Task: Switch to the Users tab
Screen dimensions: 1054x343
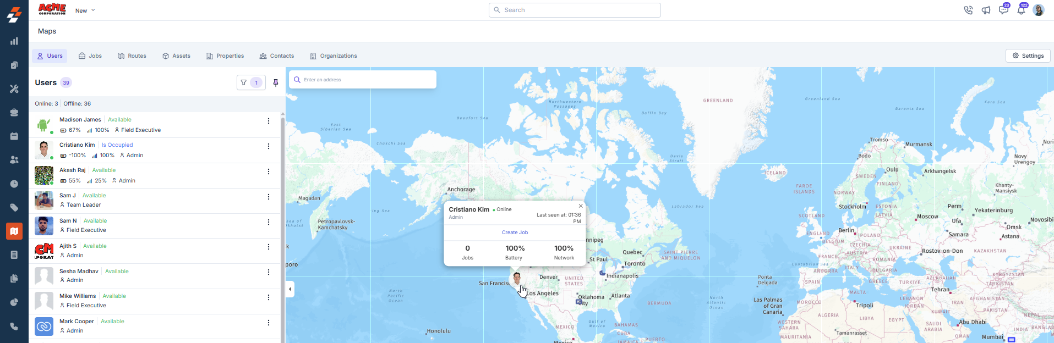Action: click(x=50, y=56)
